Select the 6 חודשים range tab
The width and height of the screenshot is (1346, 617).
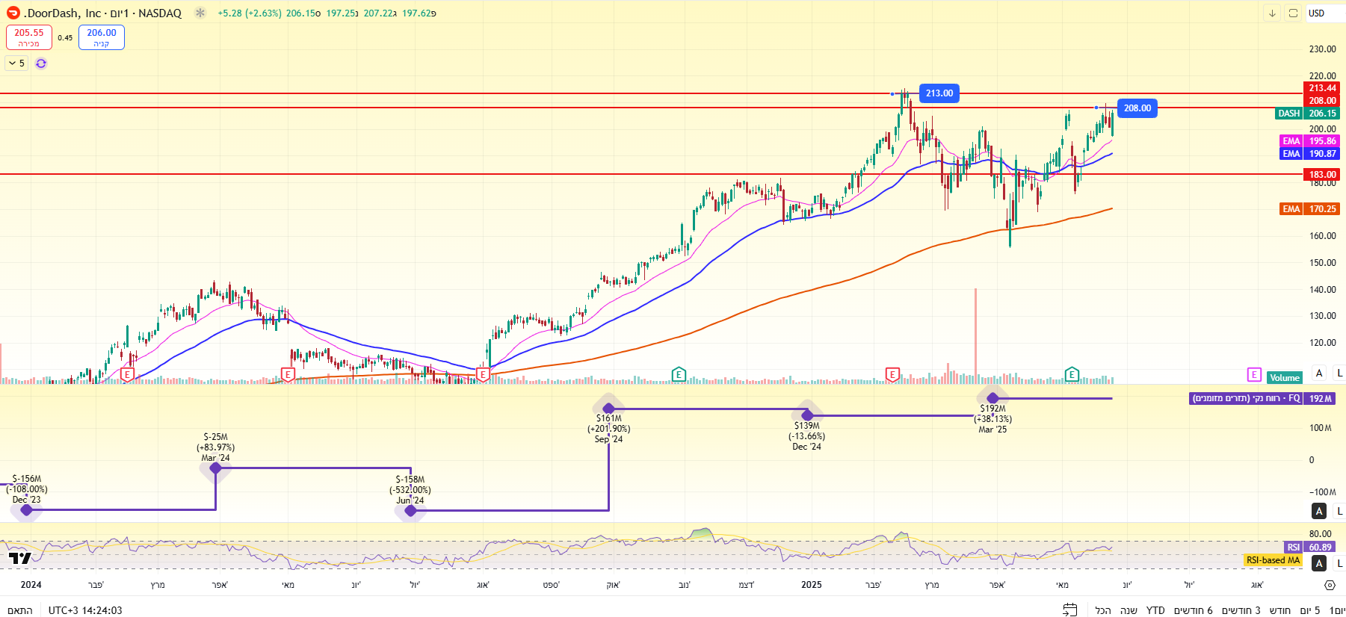click(1194, 610)
